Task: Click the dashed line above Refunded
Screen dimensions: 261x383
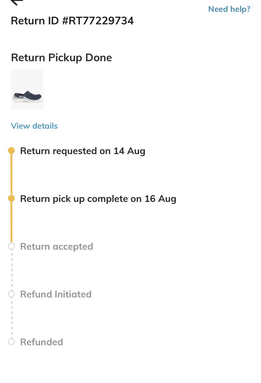Action: [11, 318]
